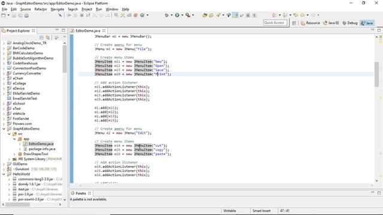
Task: Toggle Mark Occurrences in toolbar
Action: (235, 15)
